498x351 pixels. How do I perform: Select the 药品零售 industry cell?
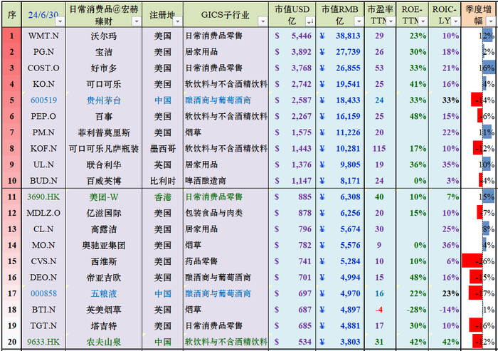pos(226,261)
